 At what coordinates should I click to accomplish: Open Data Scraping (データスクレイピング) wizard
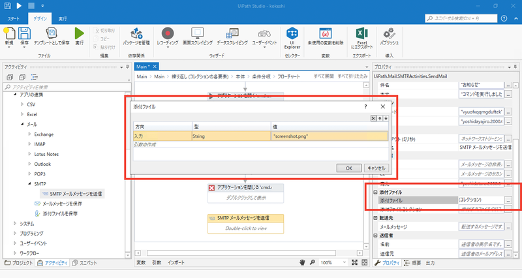(x=232, y=33)
